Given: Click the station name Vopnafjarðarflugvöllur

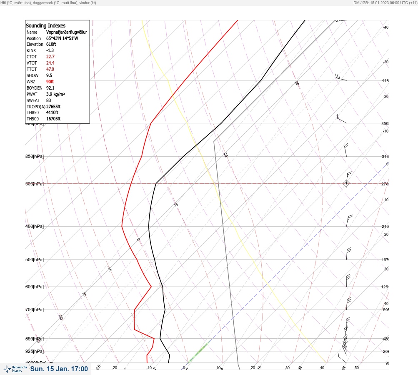Looking at the screenshot, I should pos(67,32).
